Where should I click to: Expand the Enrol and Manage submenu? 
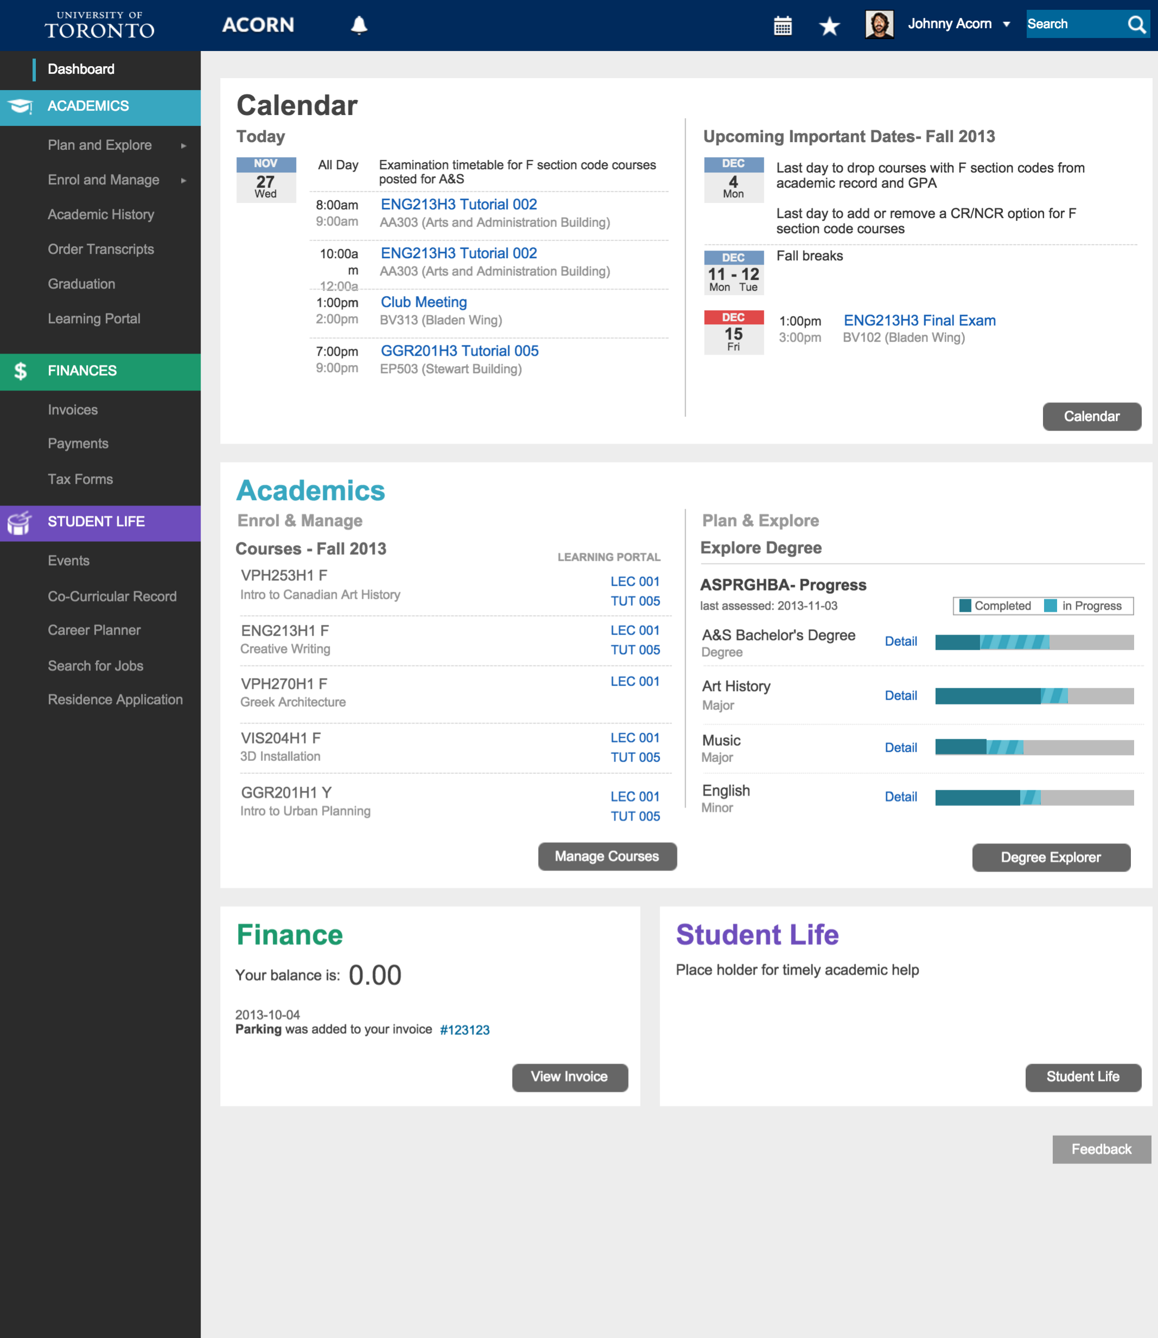[183, 180]
